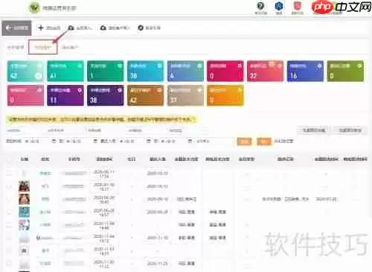Open the question-mark help icon at top

coord(260,5)
